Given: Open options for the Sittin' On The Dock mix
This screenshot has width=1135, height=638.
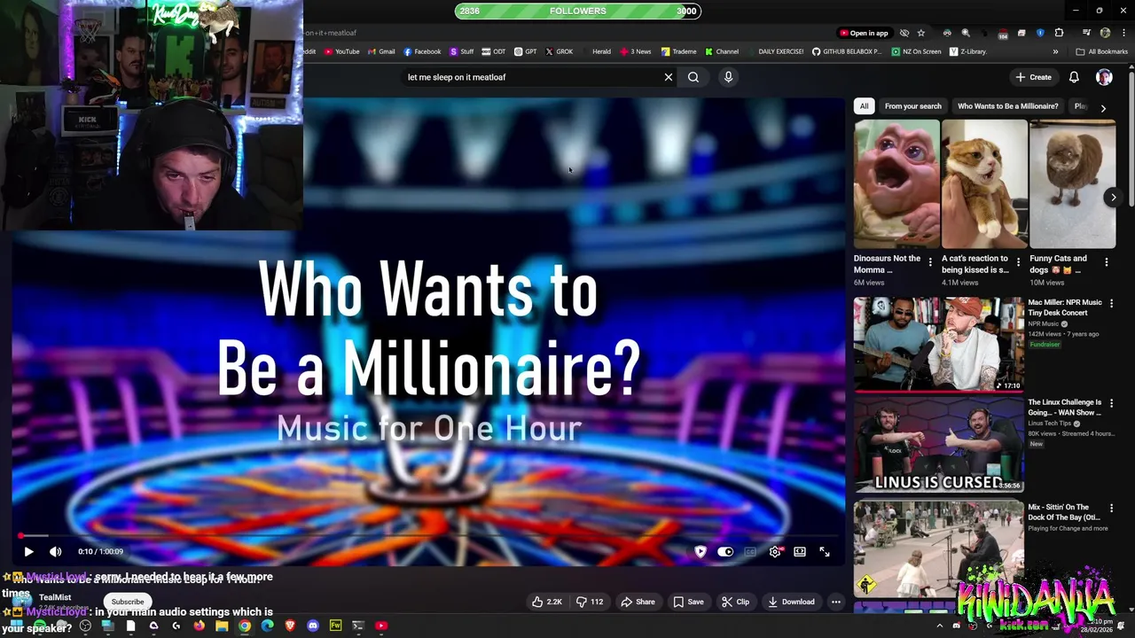Looking at the screenshot, I should [x=1111, y=509].
